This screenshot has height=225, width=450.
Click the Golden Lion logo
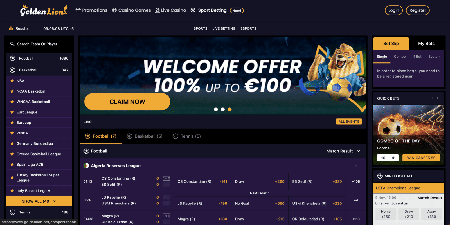[x=44, y=10]
